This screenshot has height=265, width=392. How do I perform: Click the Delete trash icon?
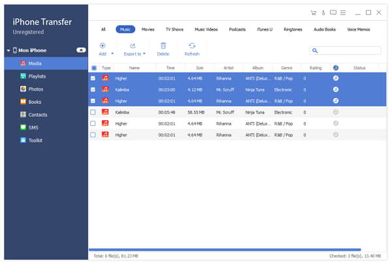click(x=163, y=46)
